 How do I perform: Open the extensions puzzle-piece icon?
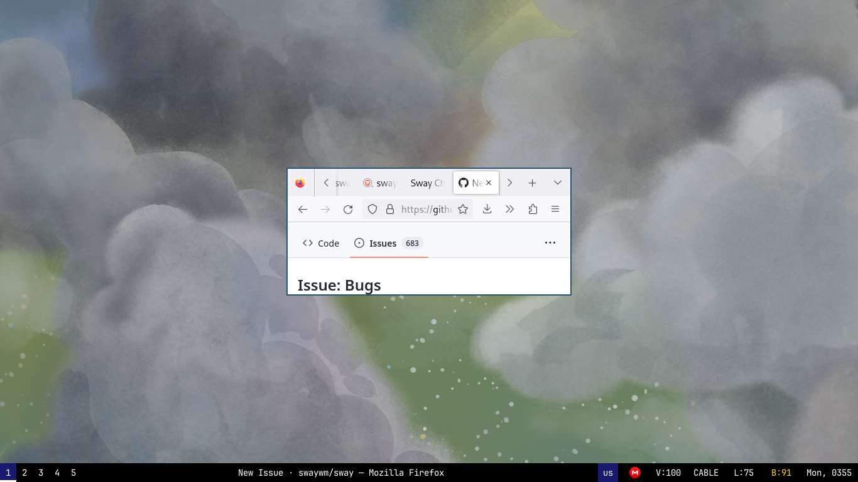(x=533, y=209)
